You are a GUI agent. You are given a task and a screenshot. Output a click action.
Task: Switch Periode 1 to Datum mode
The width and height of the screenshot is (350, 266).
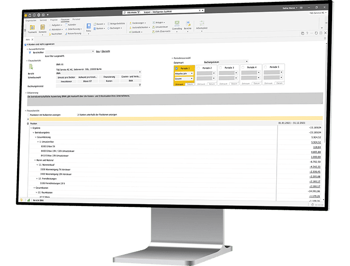pos(190,84)
